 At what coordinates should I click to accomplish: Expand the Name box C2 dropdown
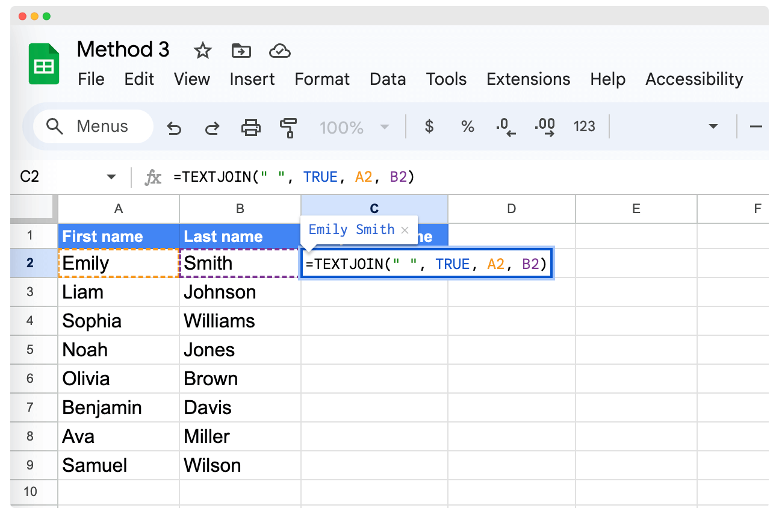click(111, 177)
